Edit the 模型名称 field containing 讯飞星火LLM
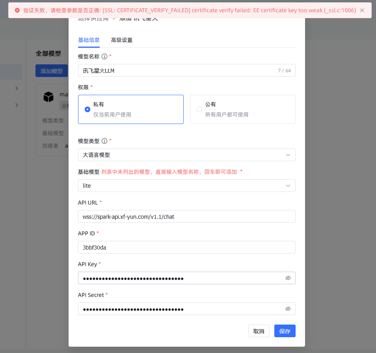The width and height of the screenshot is (376, 353). point(186,70)
